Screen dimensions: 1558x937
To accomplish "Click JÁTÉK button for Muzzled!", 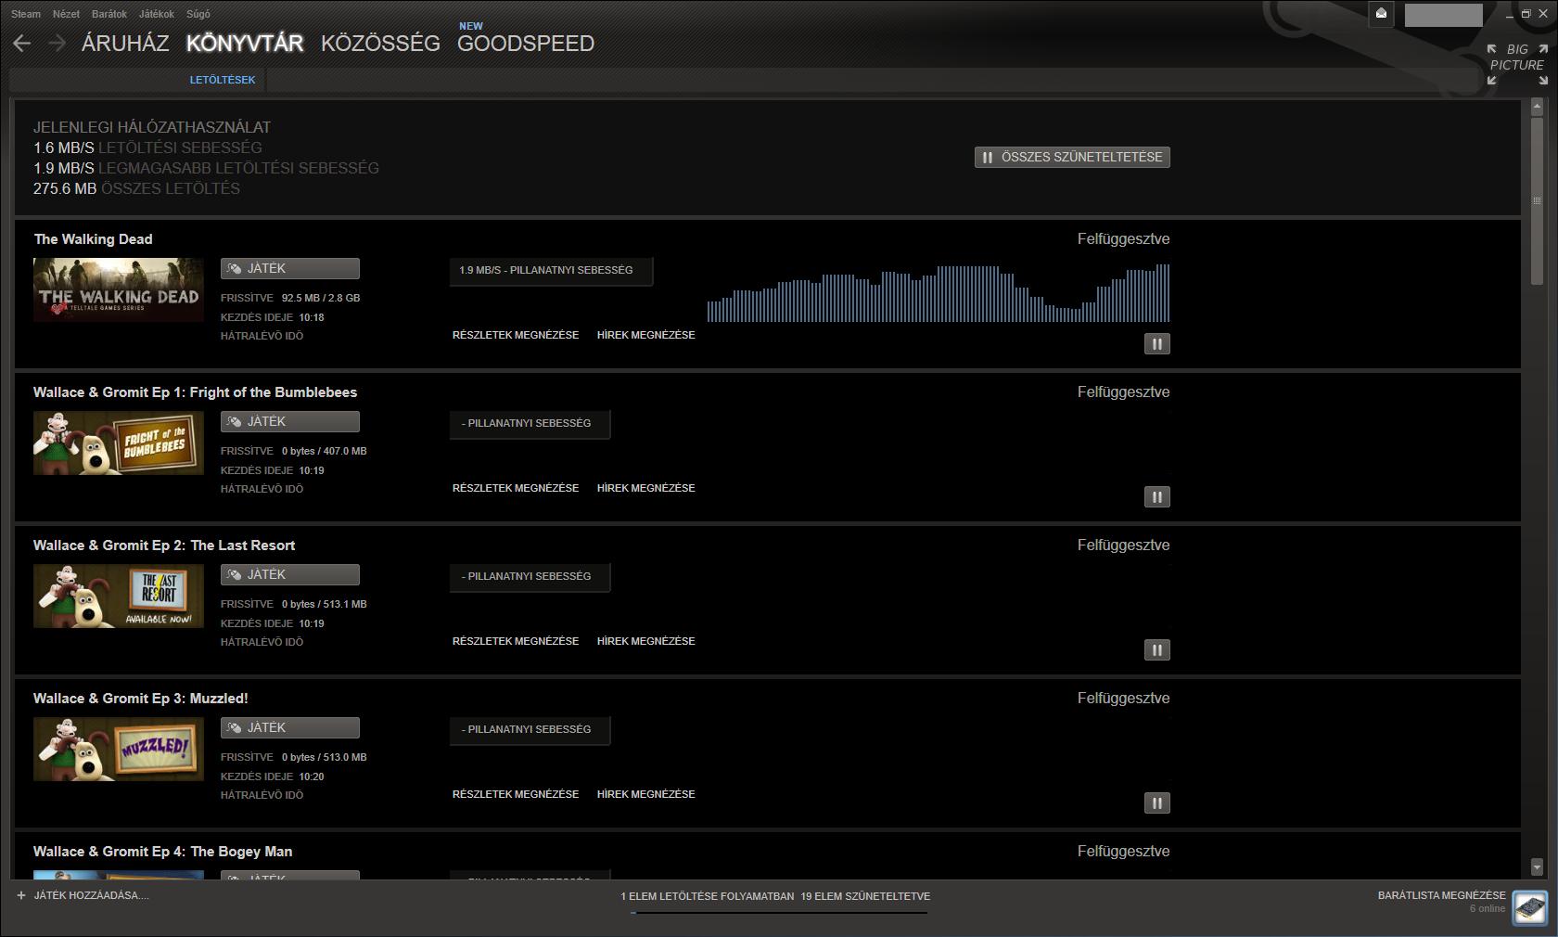I will click(x=290, y=728).
